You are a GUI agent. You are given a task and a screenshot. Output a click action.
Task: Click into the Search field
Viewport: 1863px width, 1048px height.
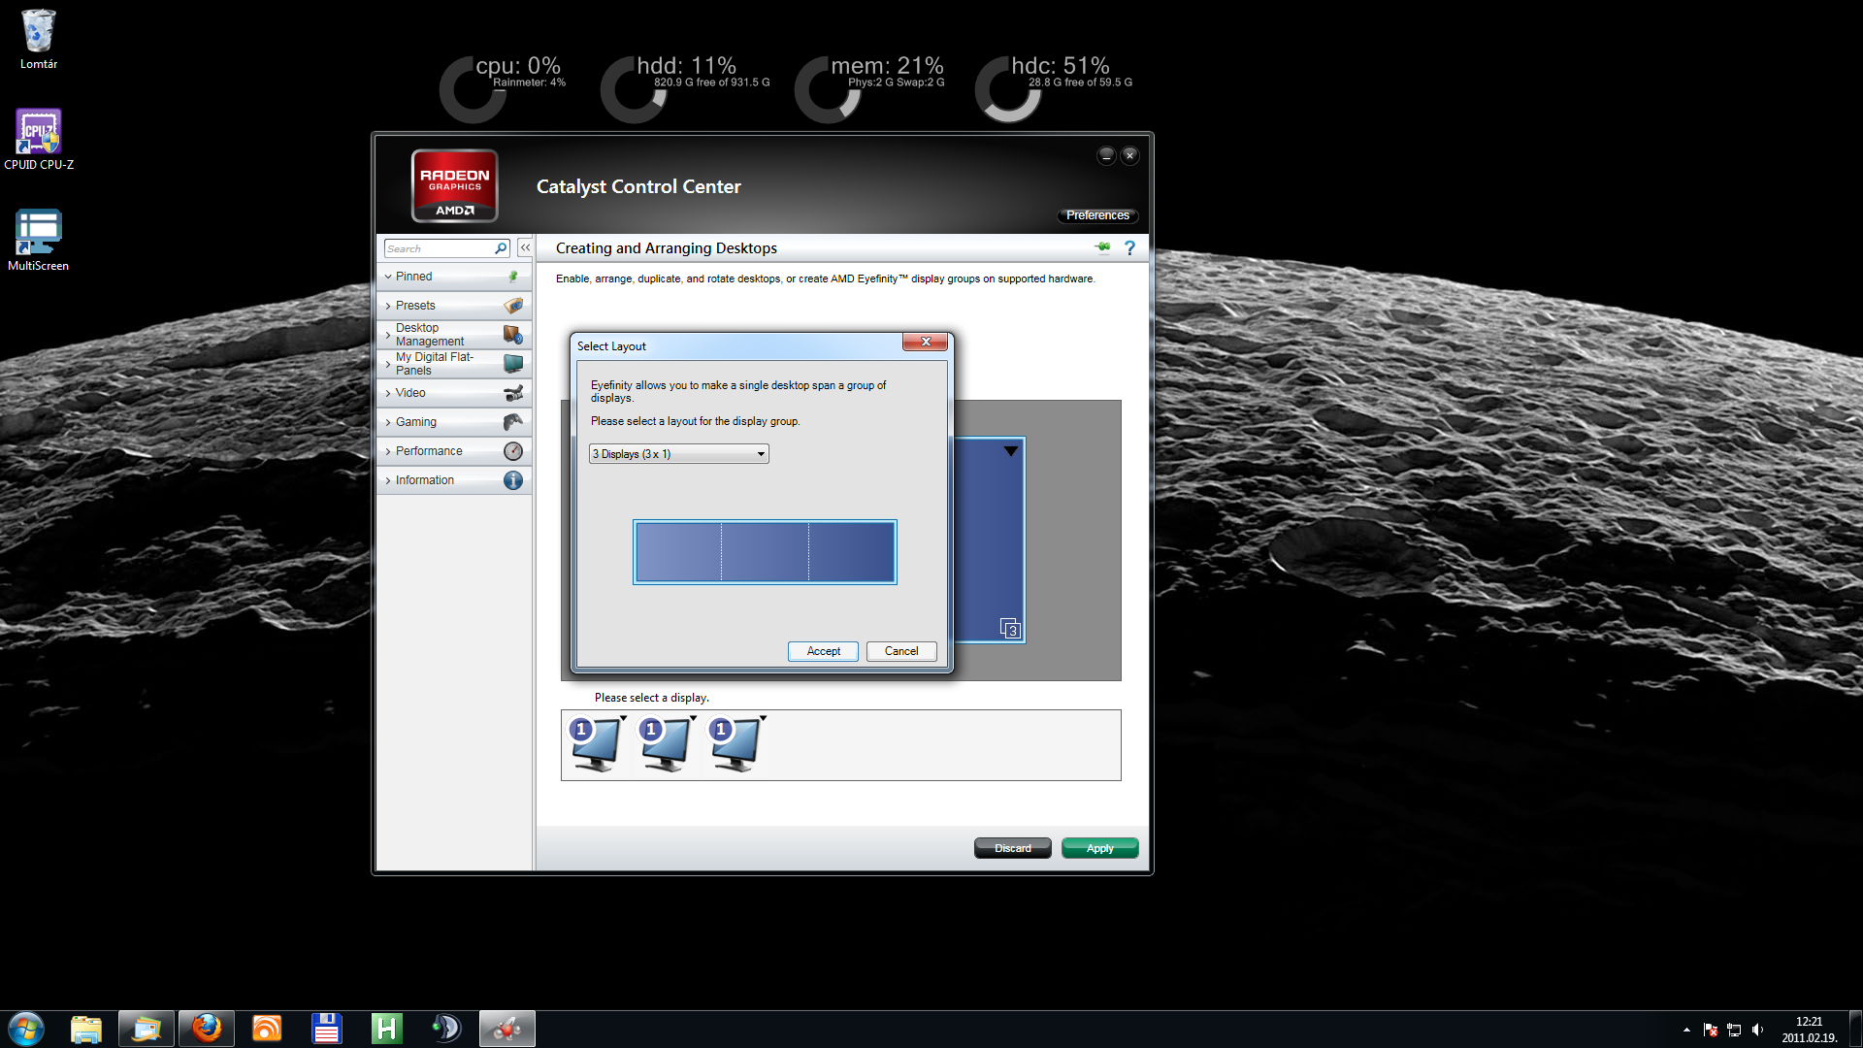(440, 248)
